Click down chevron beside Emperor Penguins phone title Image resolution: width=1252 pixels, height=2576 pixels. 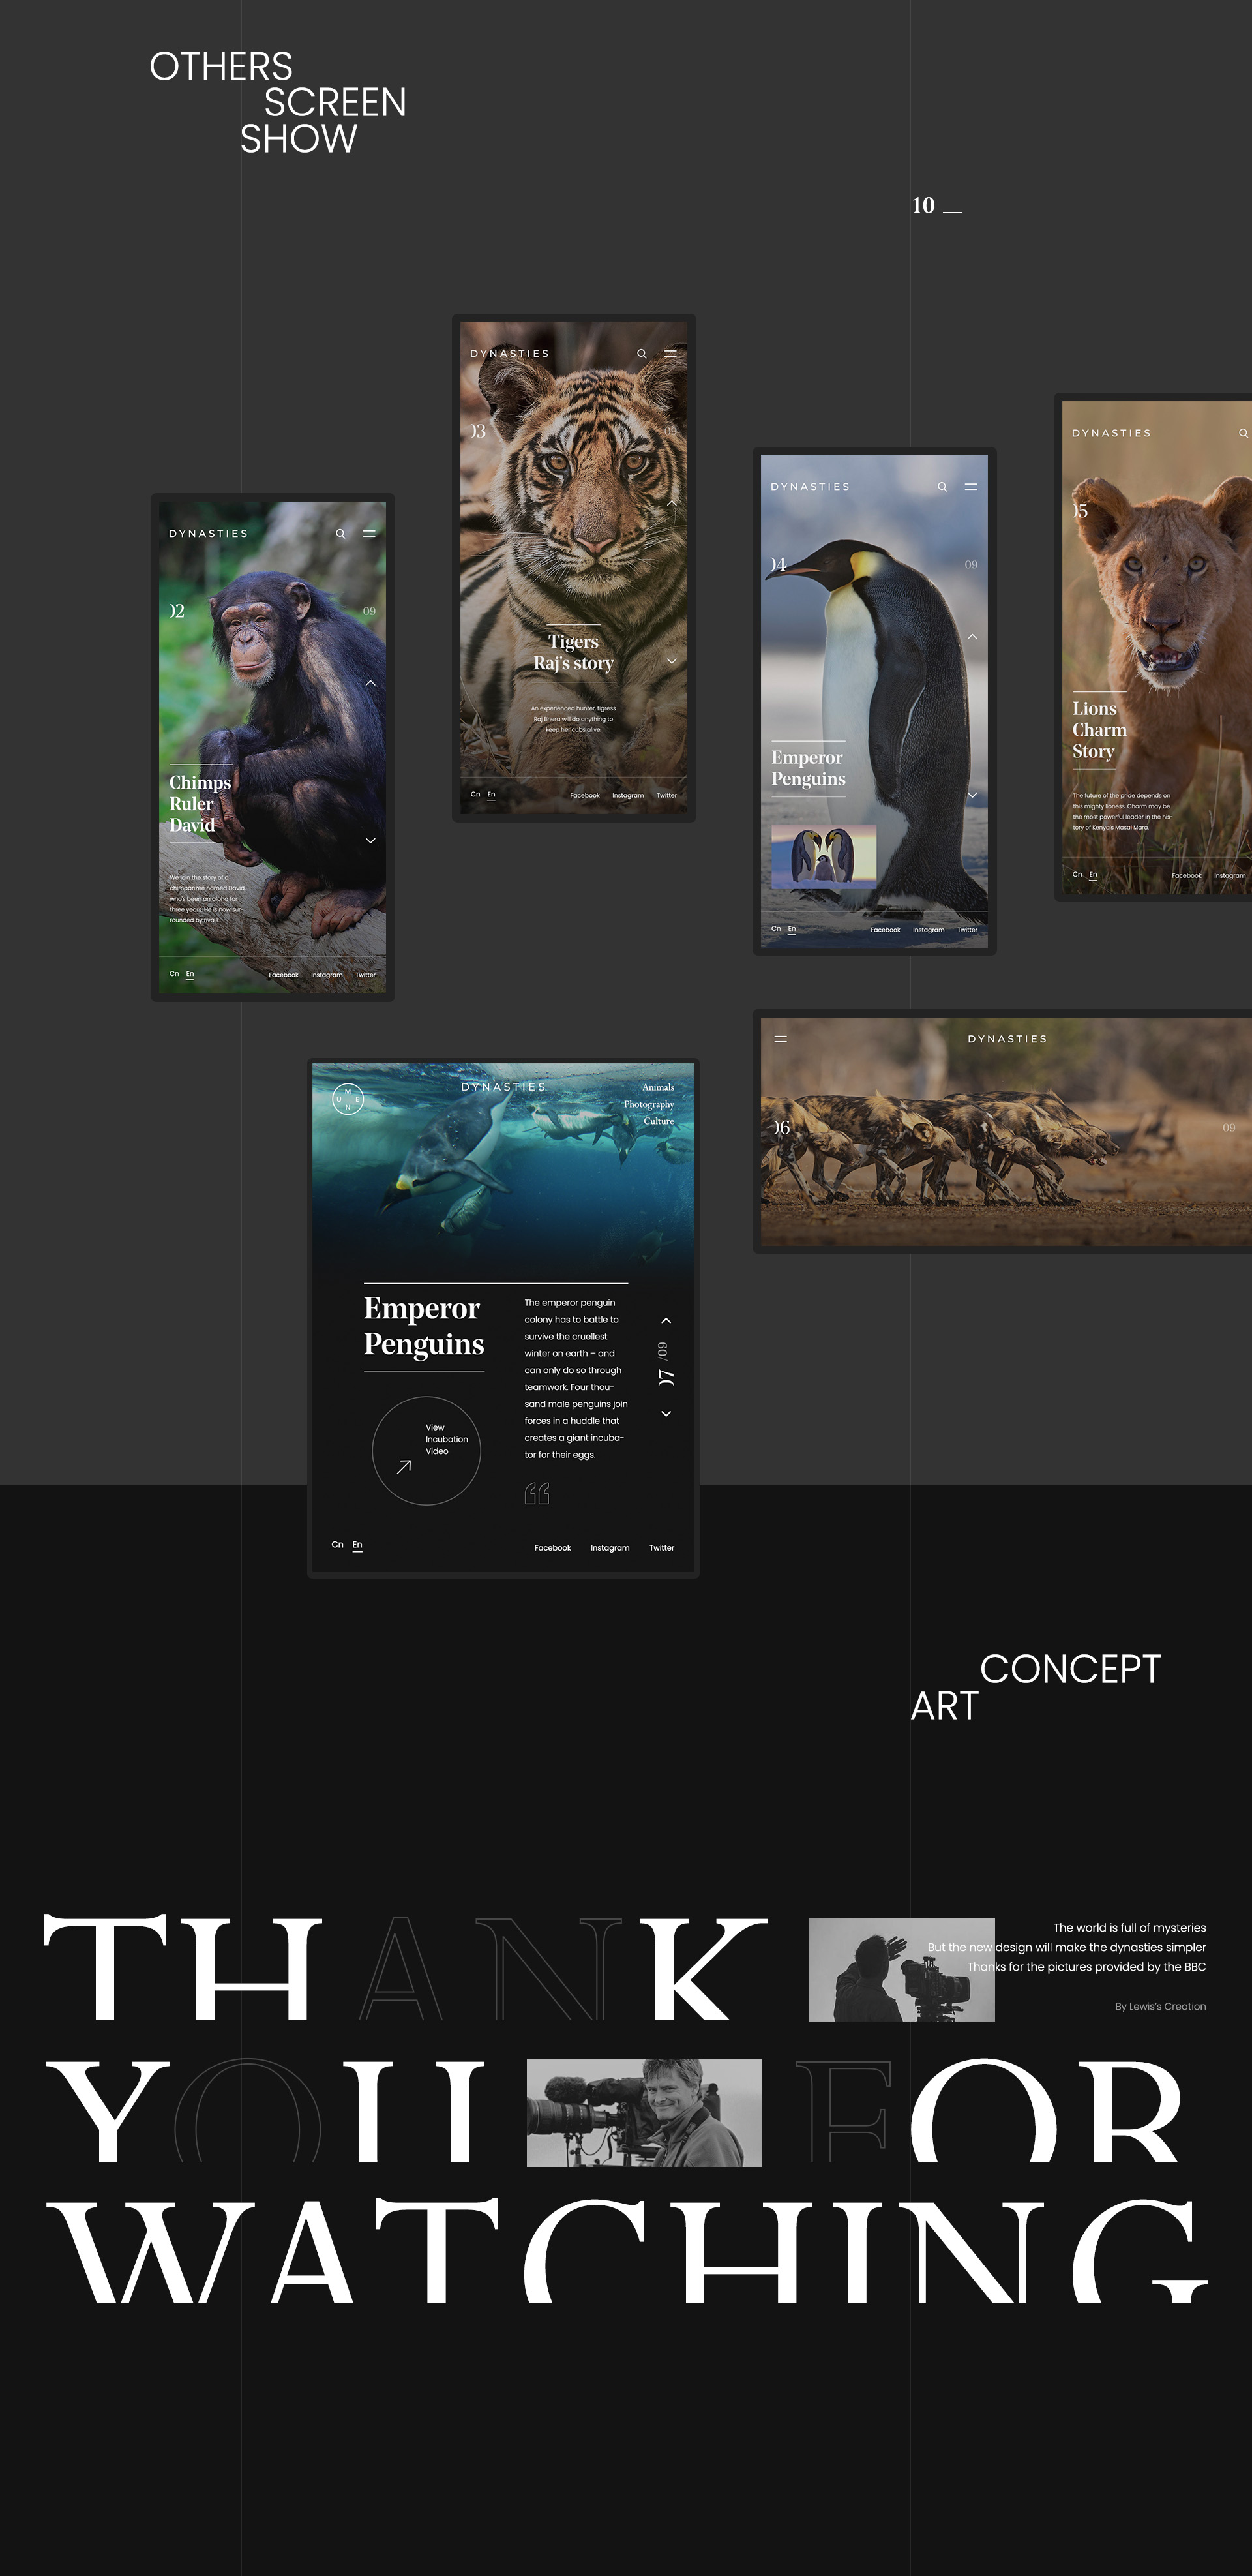(x=972, y=795)
